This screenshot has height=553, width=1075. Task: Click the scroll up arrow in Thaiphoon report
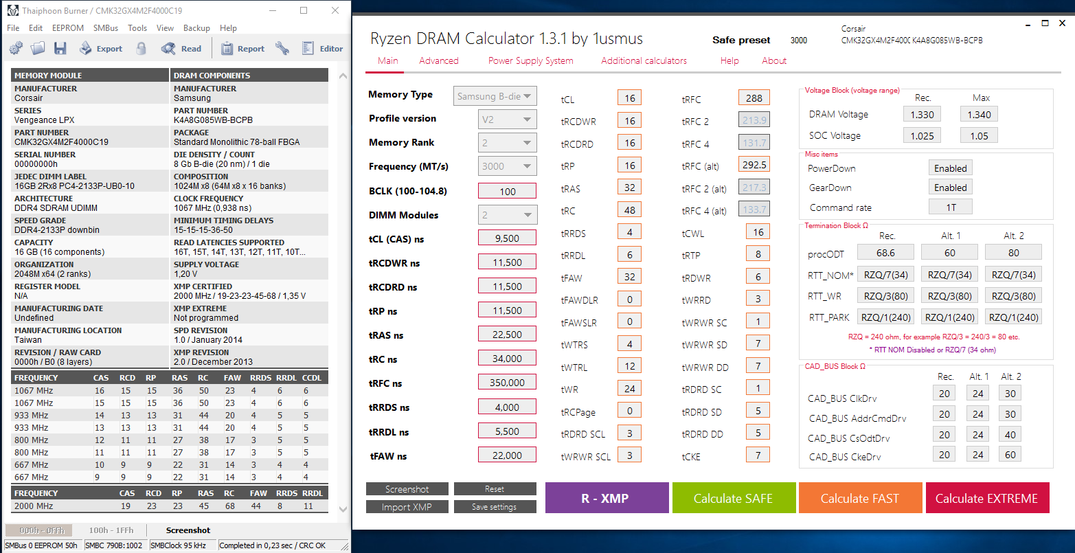tap(343, 74)
